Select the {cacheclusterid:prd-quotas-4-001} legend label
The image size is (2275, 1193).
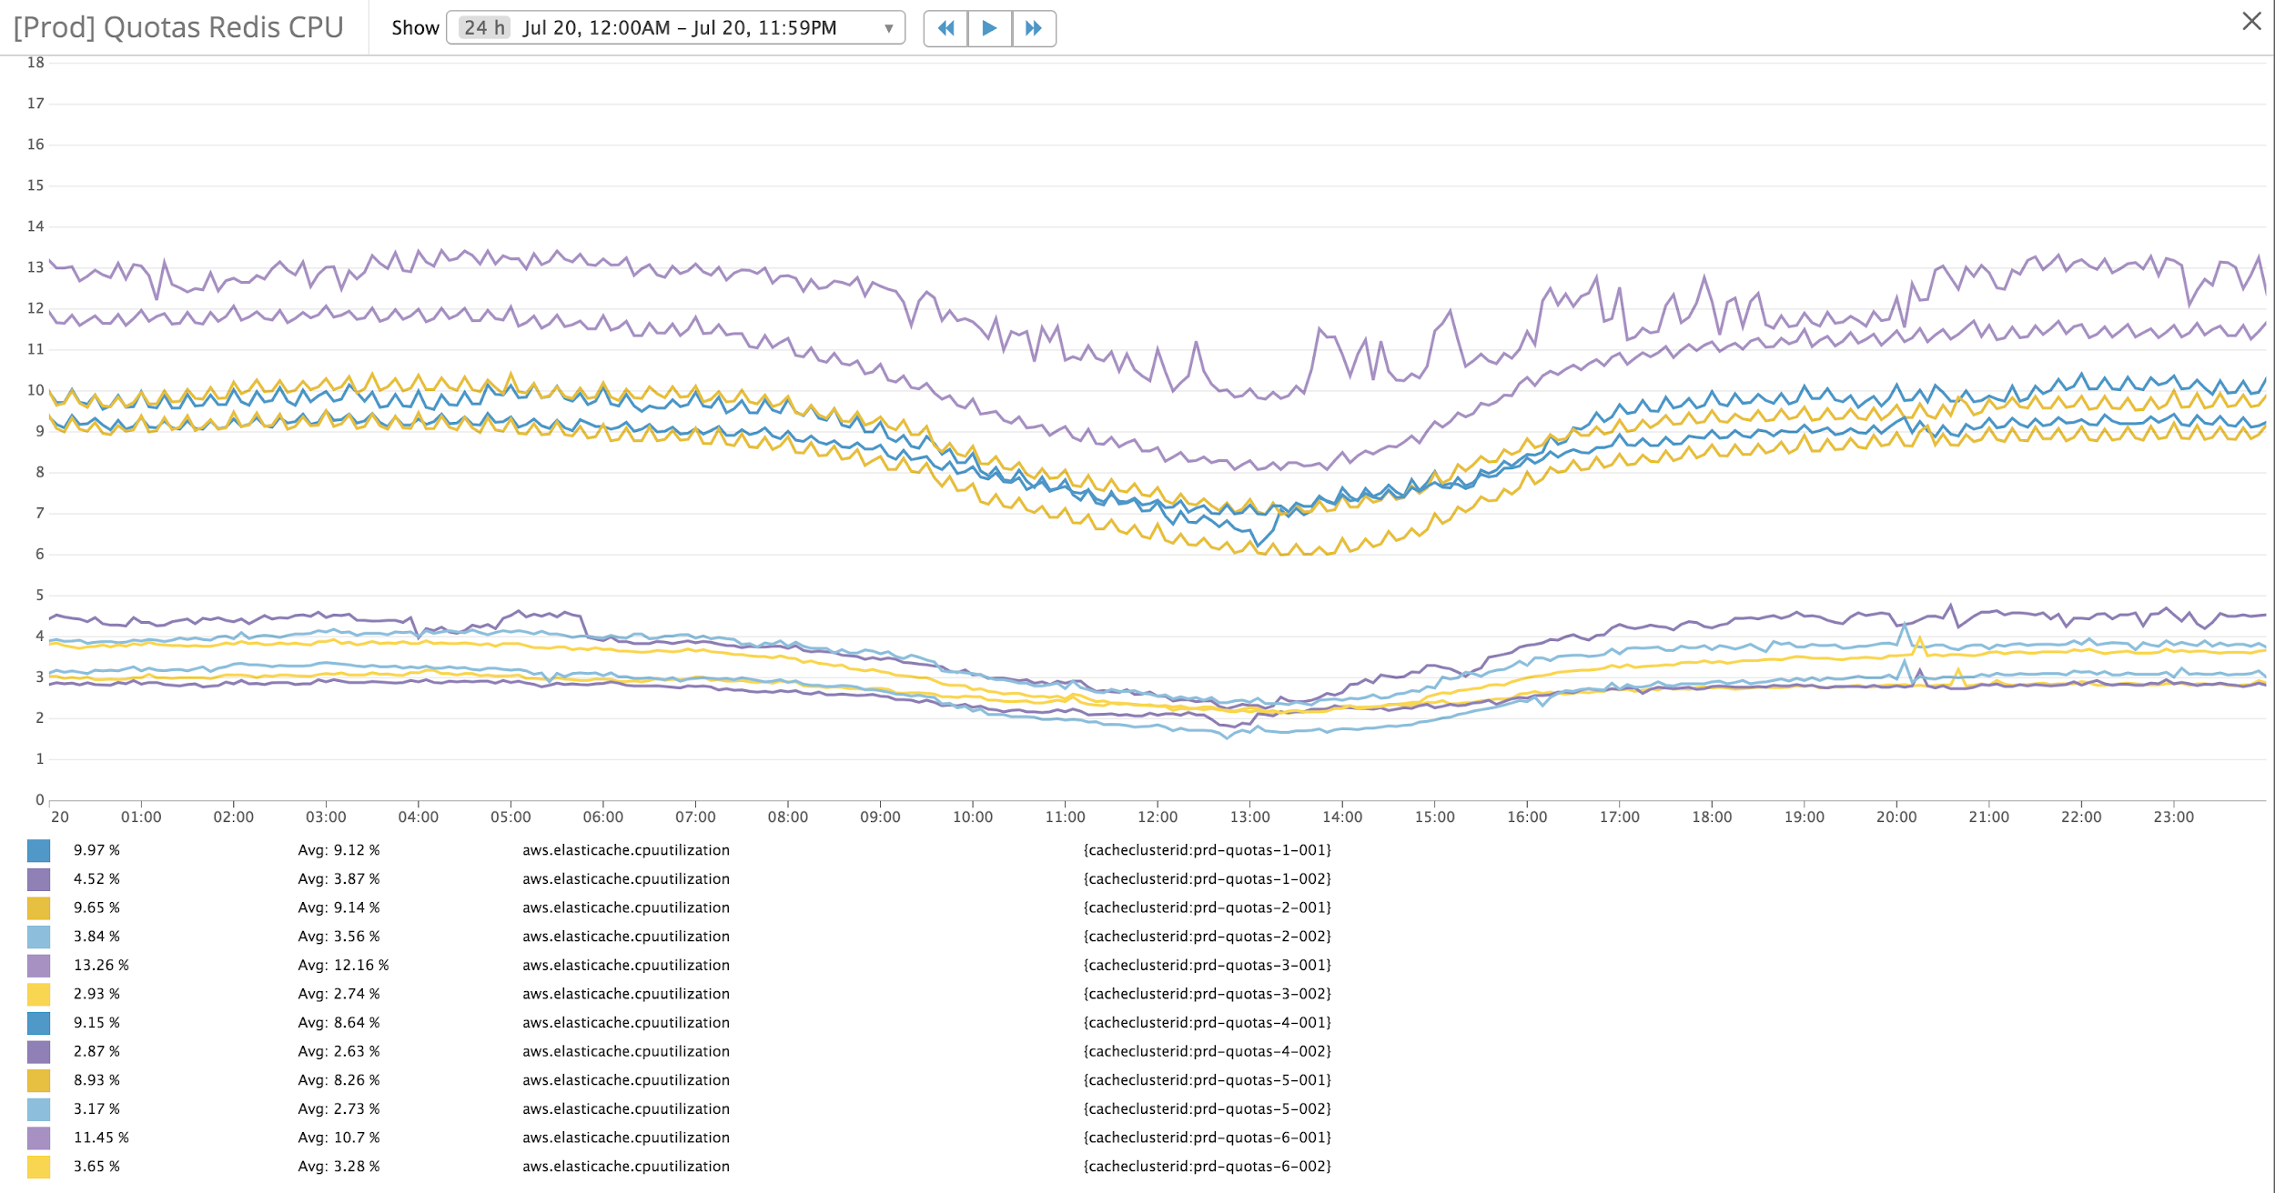click(x=1207, y=1023)
